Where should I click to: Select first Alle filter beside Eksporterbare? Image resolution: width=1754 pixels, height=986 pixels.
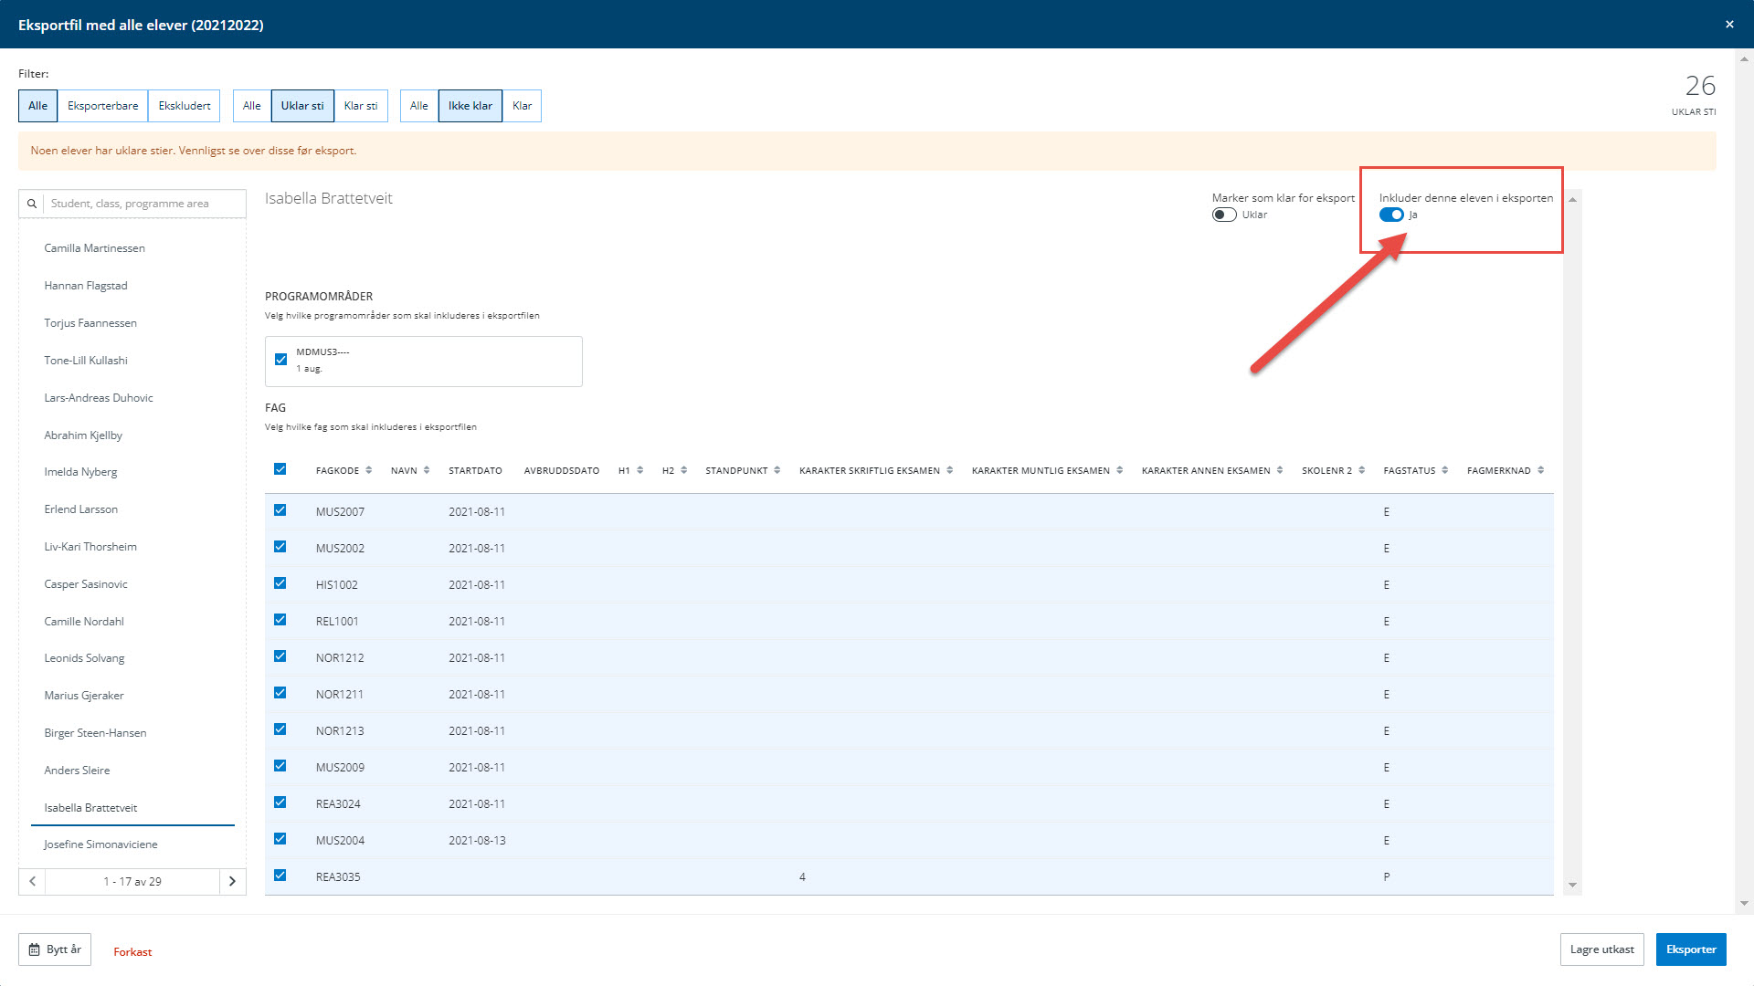[37, 106]
